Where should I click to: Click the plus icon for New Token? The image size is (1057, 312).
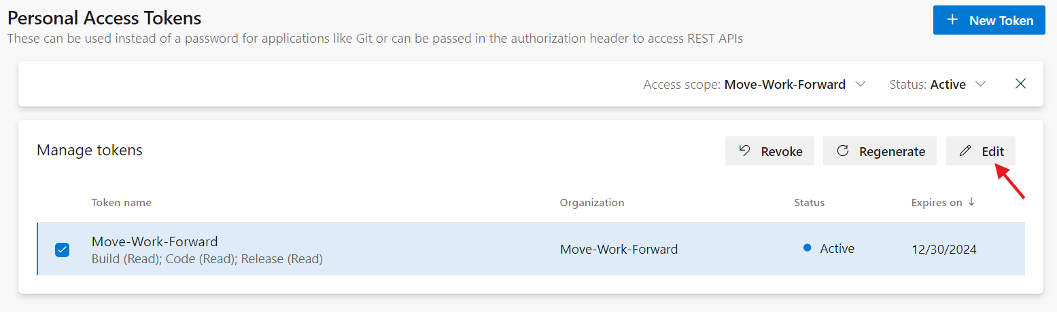(x=953, y=20)
